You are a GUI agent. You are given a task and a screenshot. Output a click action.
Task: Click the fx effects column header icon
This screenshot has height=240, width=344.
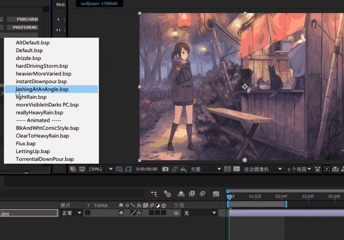point(139,206)
